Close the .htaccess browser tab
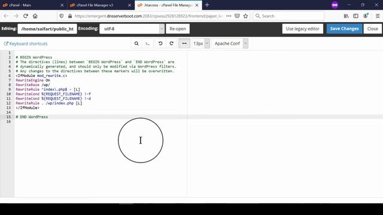Screen dimensions: 383x215 197,5
